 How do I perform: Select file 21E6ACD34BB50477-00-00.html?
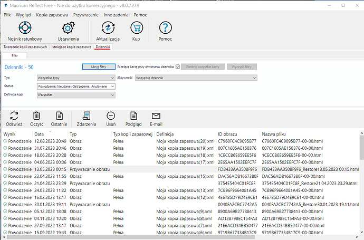[293, 225]
